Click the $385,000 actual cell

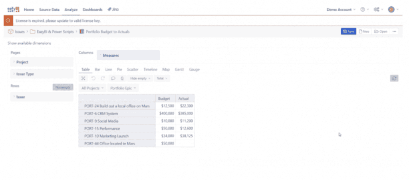[185, 114]
